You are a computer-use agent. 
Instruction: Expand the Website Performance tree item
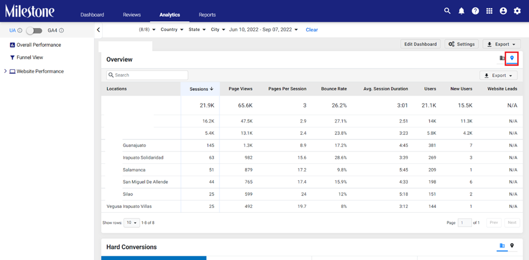click(x=5, y=72)
